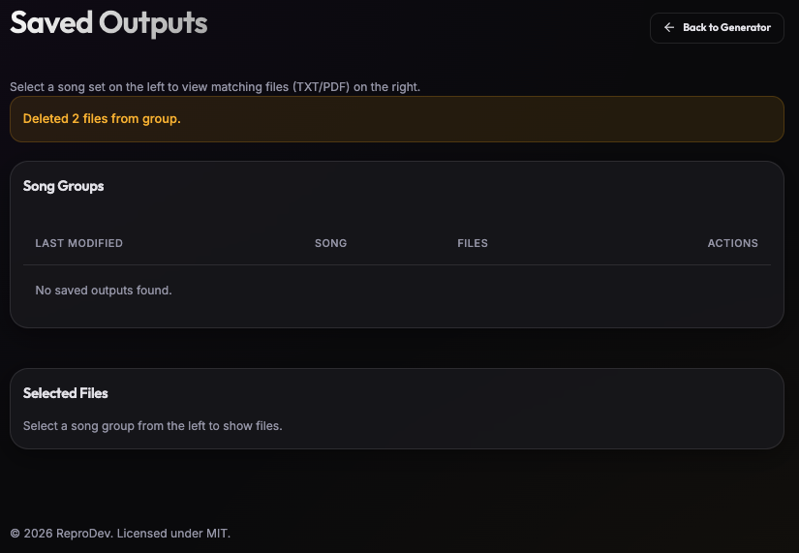This screenshot has height=553, width=799.
Task: Click the '© 2026' copyright symbol in footer
Action: coord(15,534)
